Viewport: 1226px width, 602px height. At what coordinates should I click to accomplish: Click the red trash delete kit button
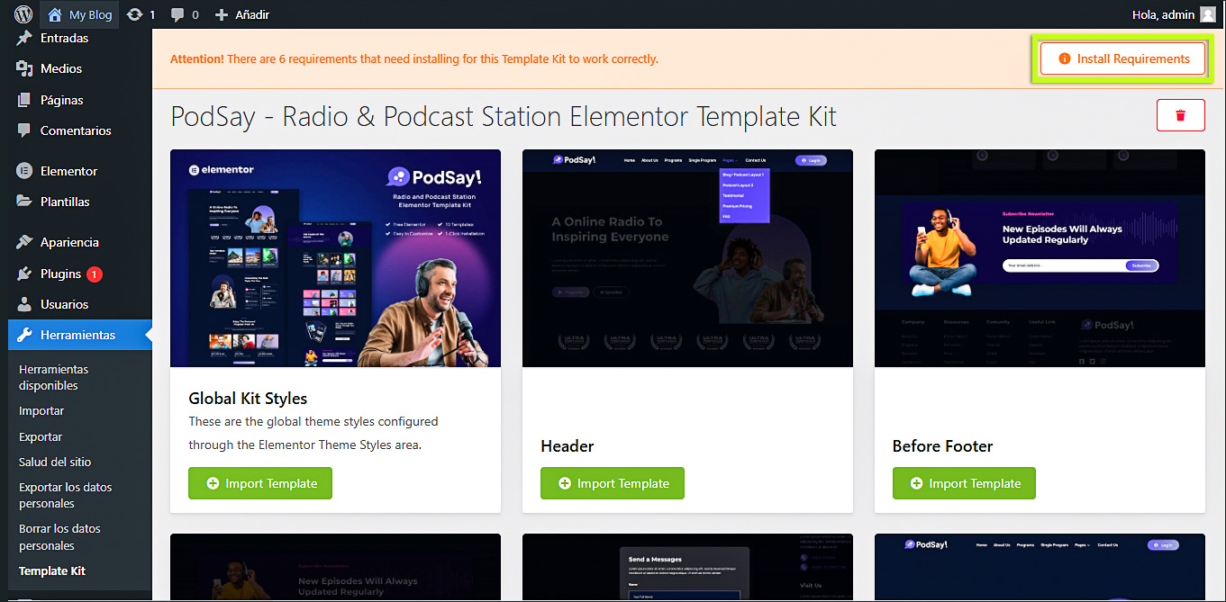[1180, 115]
